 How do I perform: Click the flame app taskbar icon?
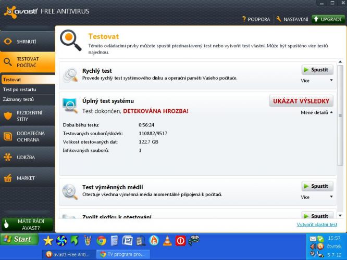coord(154,241)
